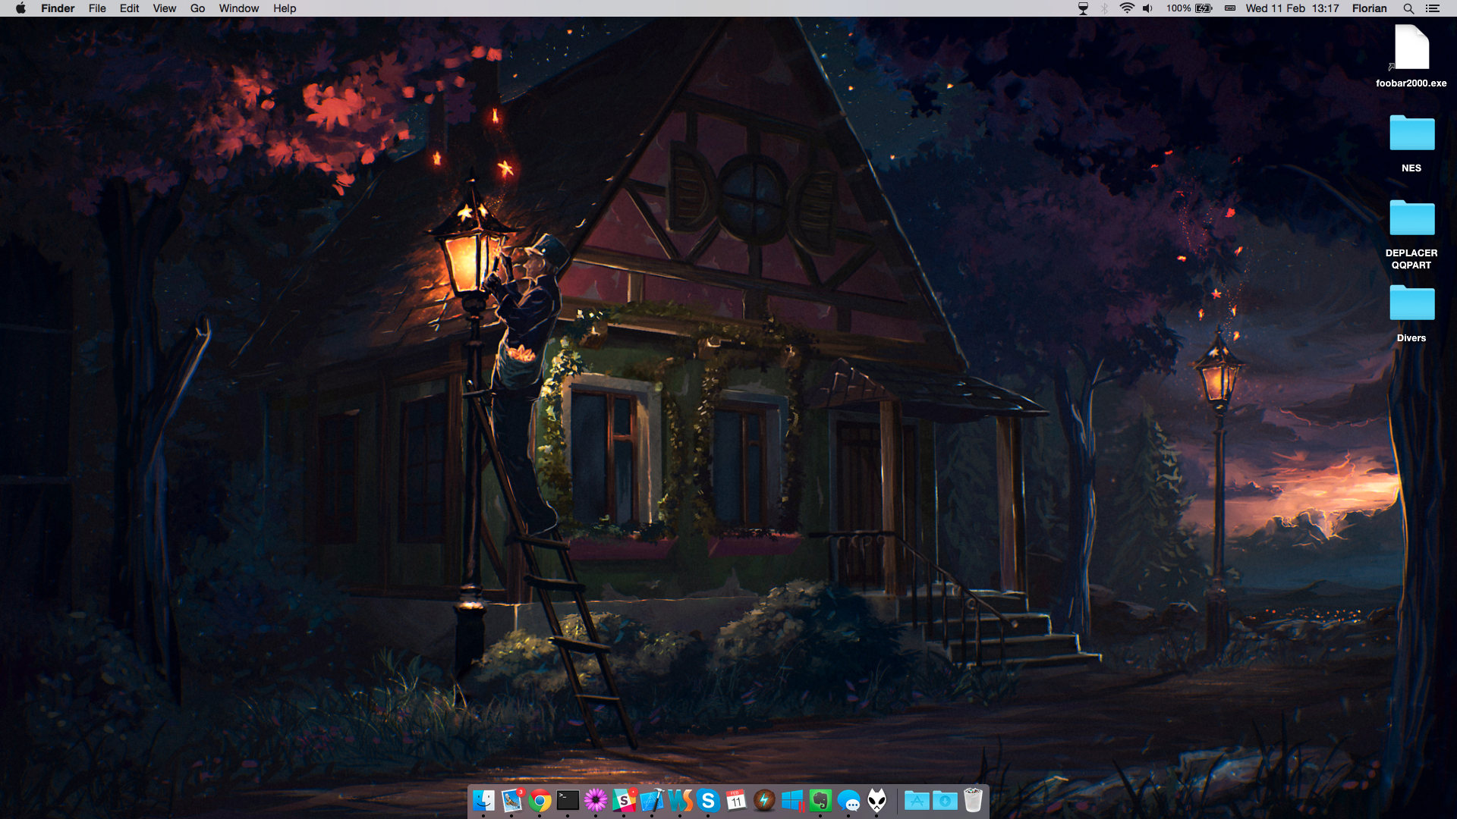Open Slack from the dock
The width and height of the screenshot is (1457, 819).
click(624, 800)
